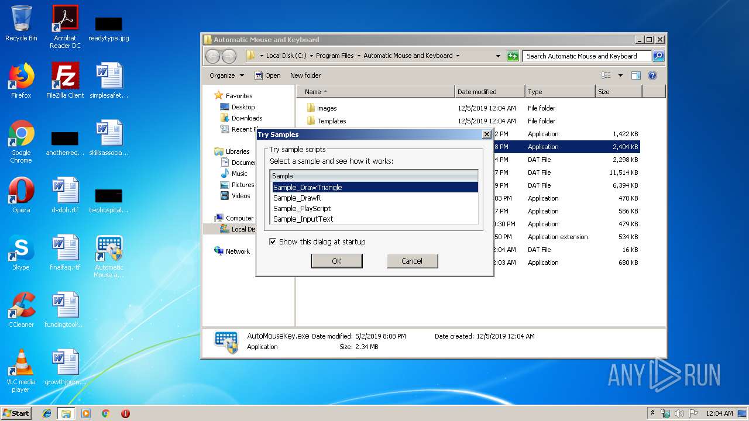Click the Explorer search magnifier icon
Screen dimensions: 749x421
coord(658,56)
